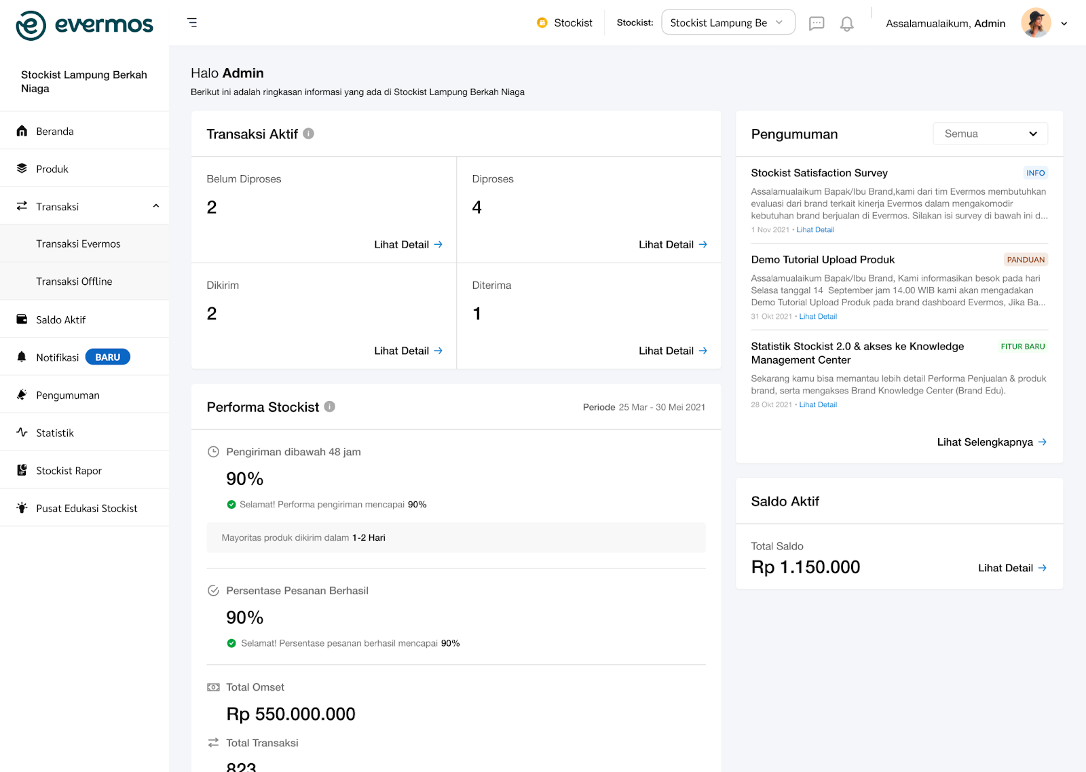Open Statistik via the activity graph icon
The width and height of the screenshot is (1086, 772).
(x=21, y=432)
